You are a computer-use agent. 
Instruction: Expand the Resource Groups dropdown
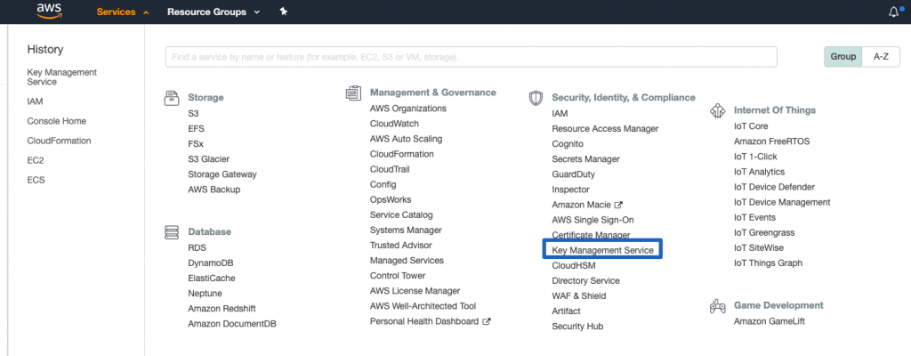(213, 12)
